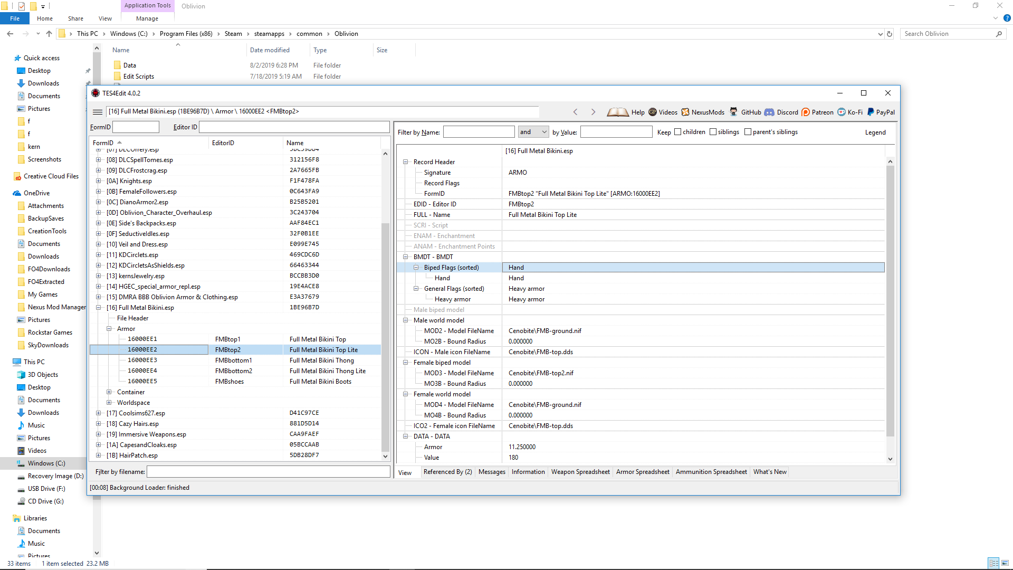
Task: Navigate forward with TES4Edit right arrow
Action: pyautogui.click(x=593, y=112)
